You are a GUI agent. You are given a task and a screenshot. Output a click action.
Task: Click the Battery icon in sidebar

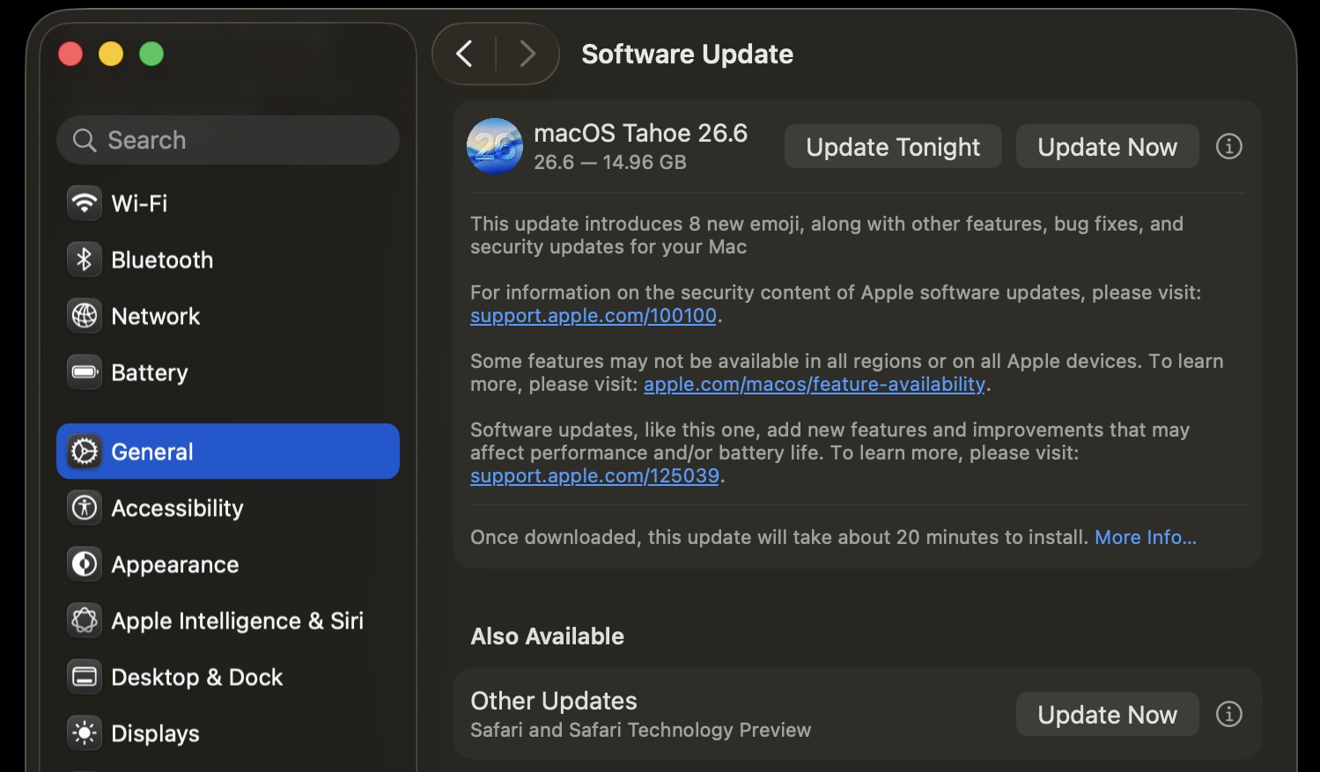85,372
